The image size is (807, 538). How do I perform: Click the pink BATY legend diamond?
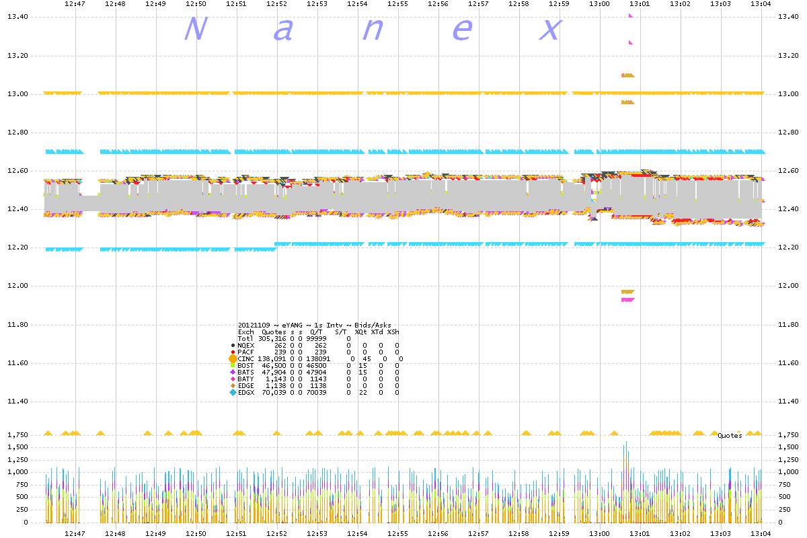pyautogui.click(x=233, y=379)
